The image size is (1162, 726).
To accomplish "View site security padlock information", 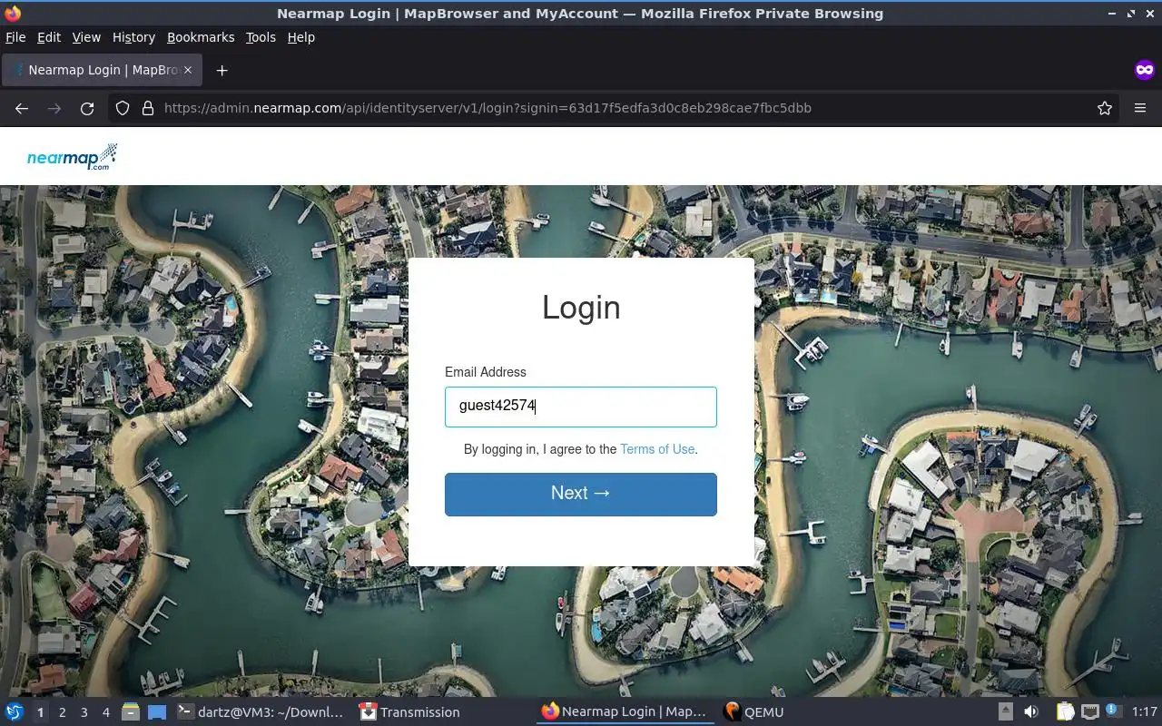I will pos(148,108).
